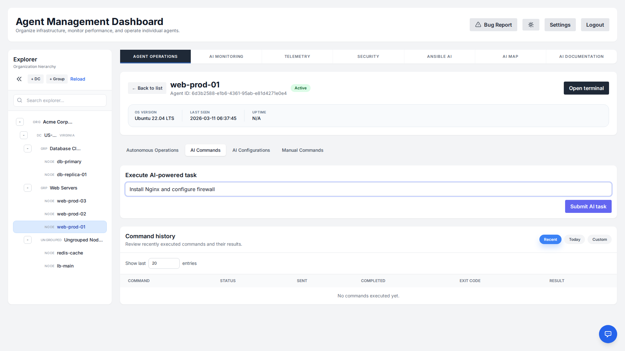Select the Custom history filter

(x=599, y=240)
